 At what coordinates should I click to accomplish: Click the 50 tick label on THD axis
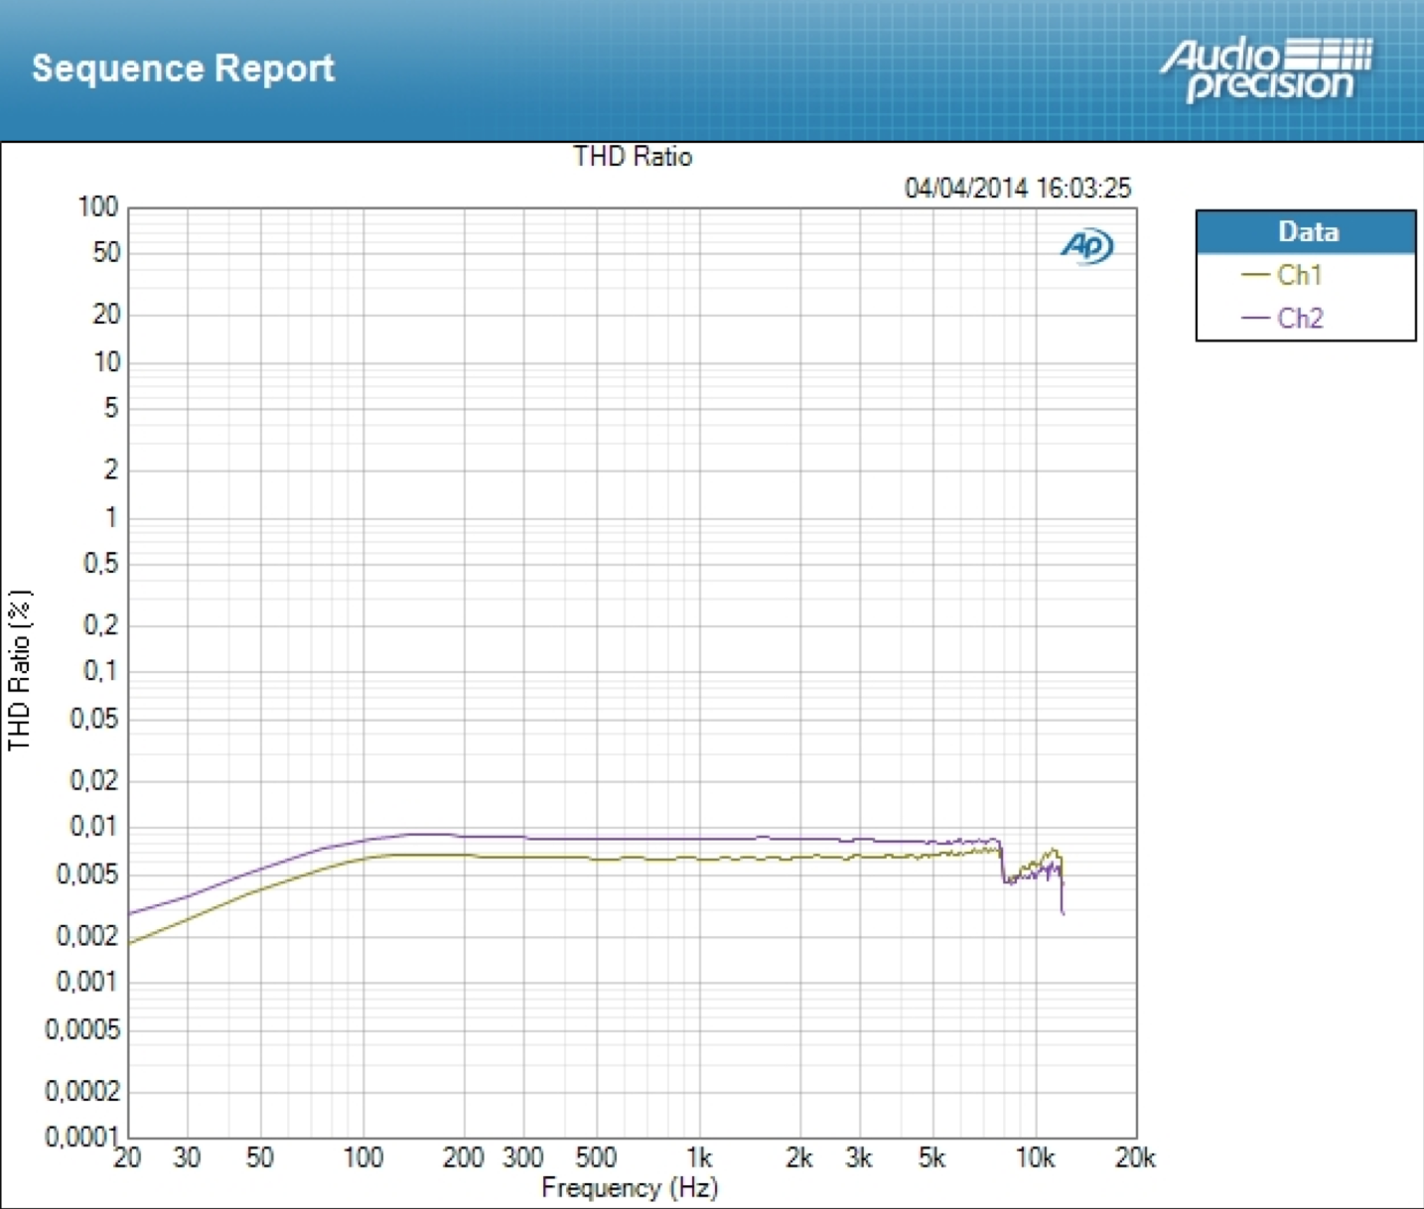(x=105, y=252)
